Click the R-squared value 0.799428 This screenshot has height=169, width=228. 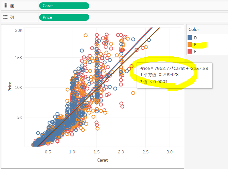coord(169,75)
